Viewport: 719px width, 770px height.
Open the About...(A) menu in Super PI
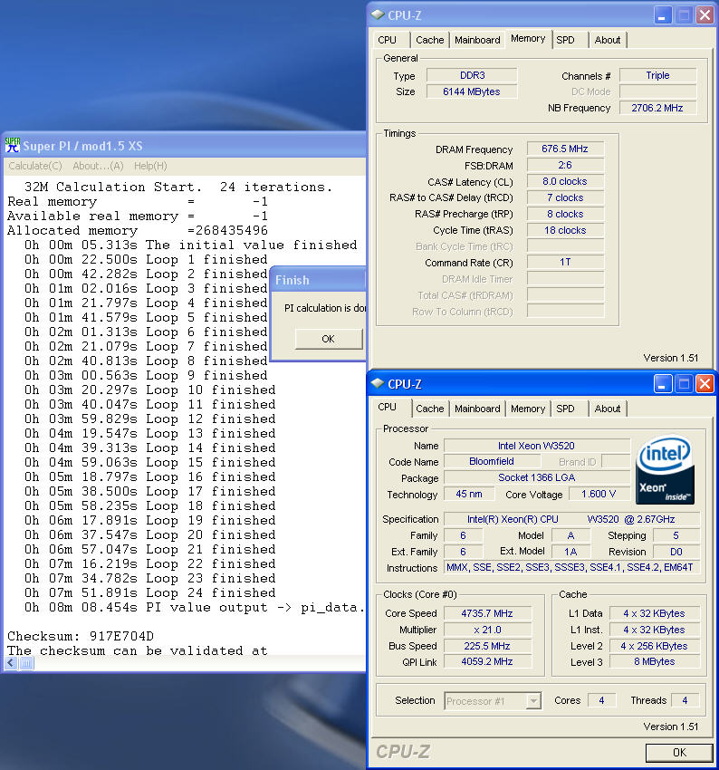(x=98, y=166)
